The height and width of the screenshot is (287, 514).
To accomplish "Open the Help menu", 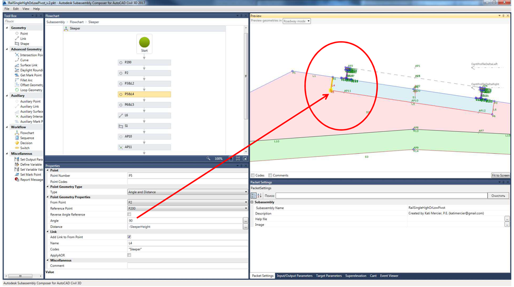I will click(x=37, y=9).
